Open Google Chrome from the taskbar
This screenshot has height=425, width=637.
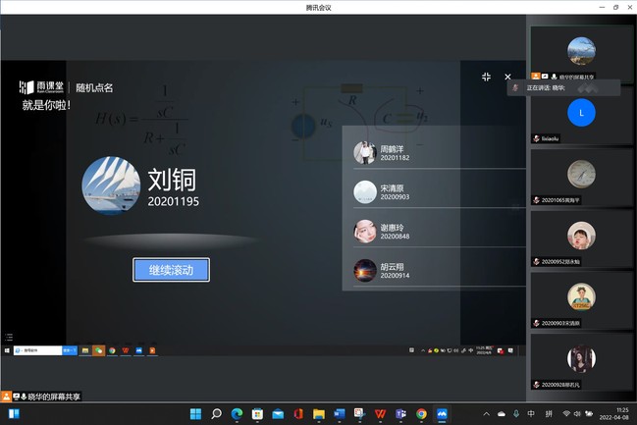pos(421,413)
